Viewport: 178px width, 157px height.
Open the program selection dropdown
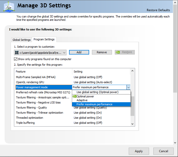click(x=64, y=53)
